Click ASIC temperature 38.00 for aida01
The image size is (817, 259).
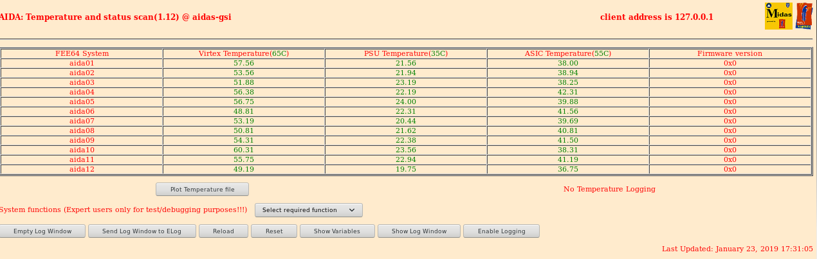568,63
